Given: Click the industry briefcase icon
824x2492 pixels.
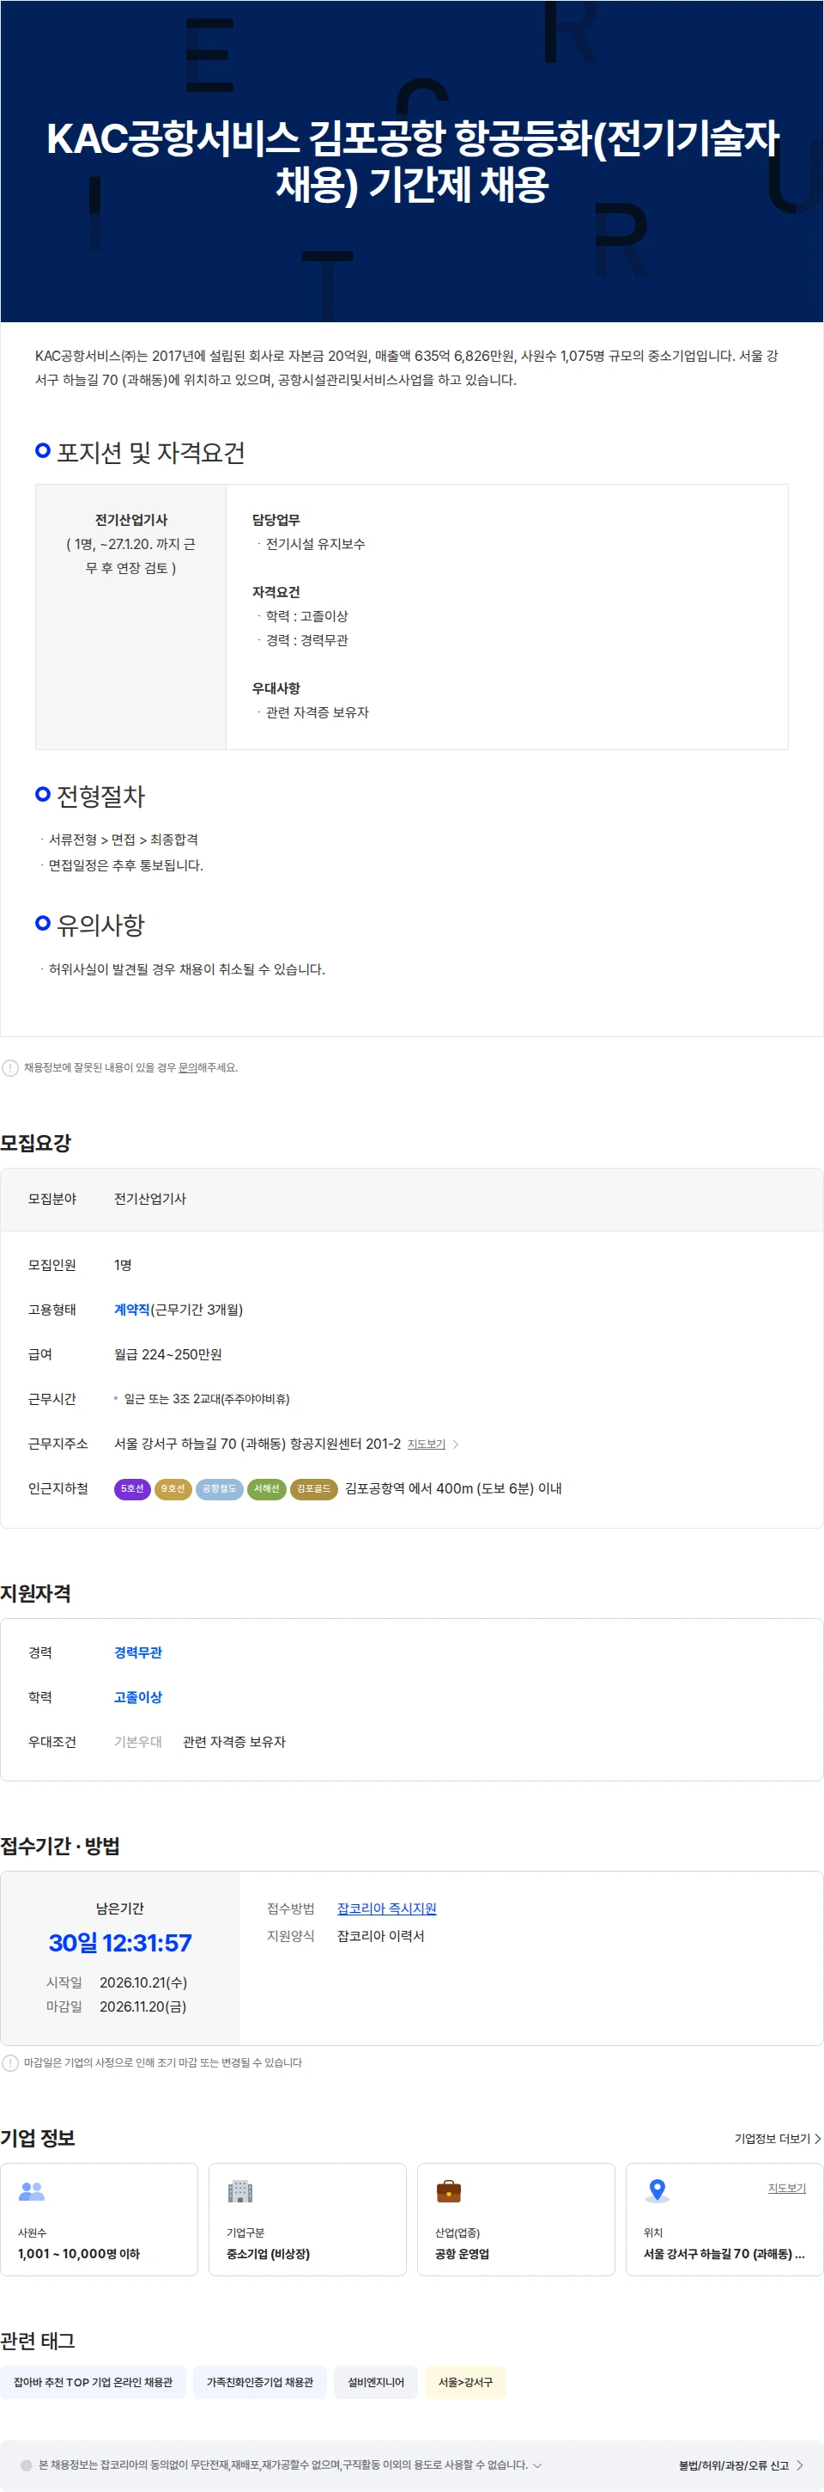Looking at the screenshot, I should pyautogui.click(x=448, y=2190).
